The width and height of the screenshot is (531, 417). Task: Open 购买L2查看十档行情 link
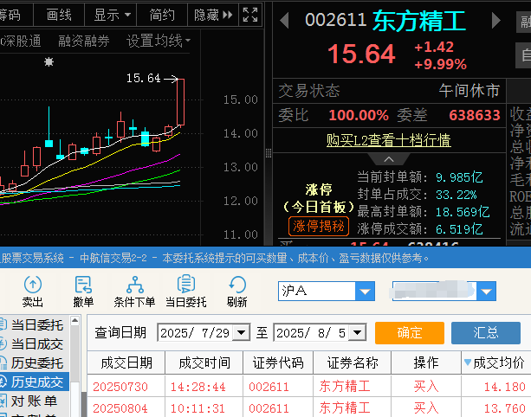(388, 140)
